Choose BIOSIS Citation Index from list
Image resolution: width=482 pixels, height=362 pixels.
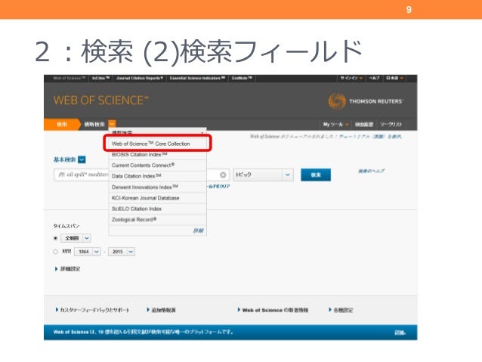tap(157, 154)
